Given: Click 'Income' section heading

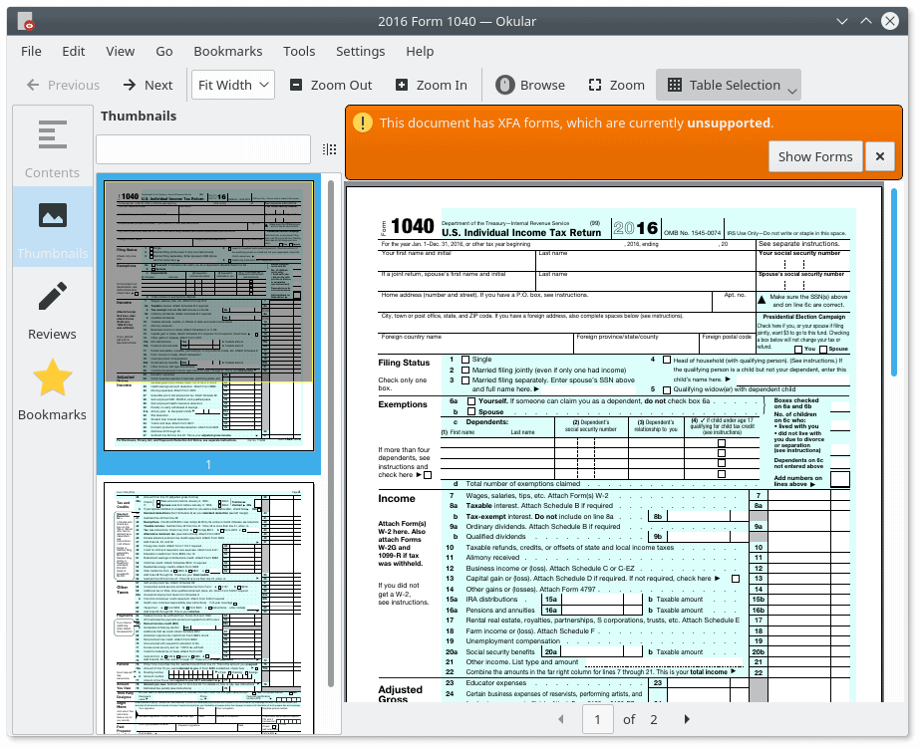Looking at the screenshot, I should tap(397, 498).
